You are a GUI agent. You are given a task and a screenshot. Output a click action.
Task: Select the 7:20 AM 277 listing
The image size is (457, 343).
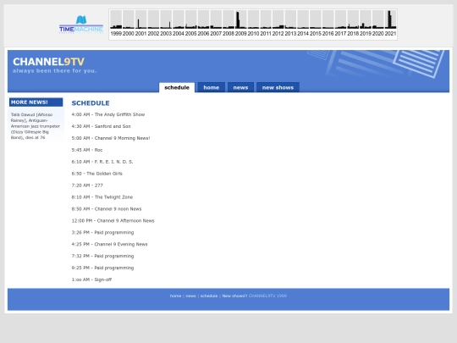(87, 185)
